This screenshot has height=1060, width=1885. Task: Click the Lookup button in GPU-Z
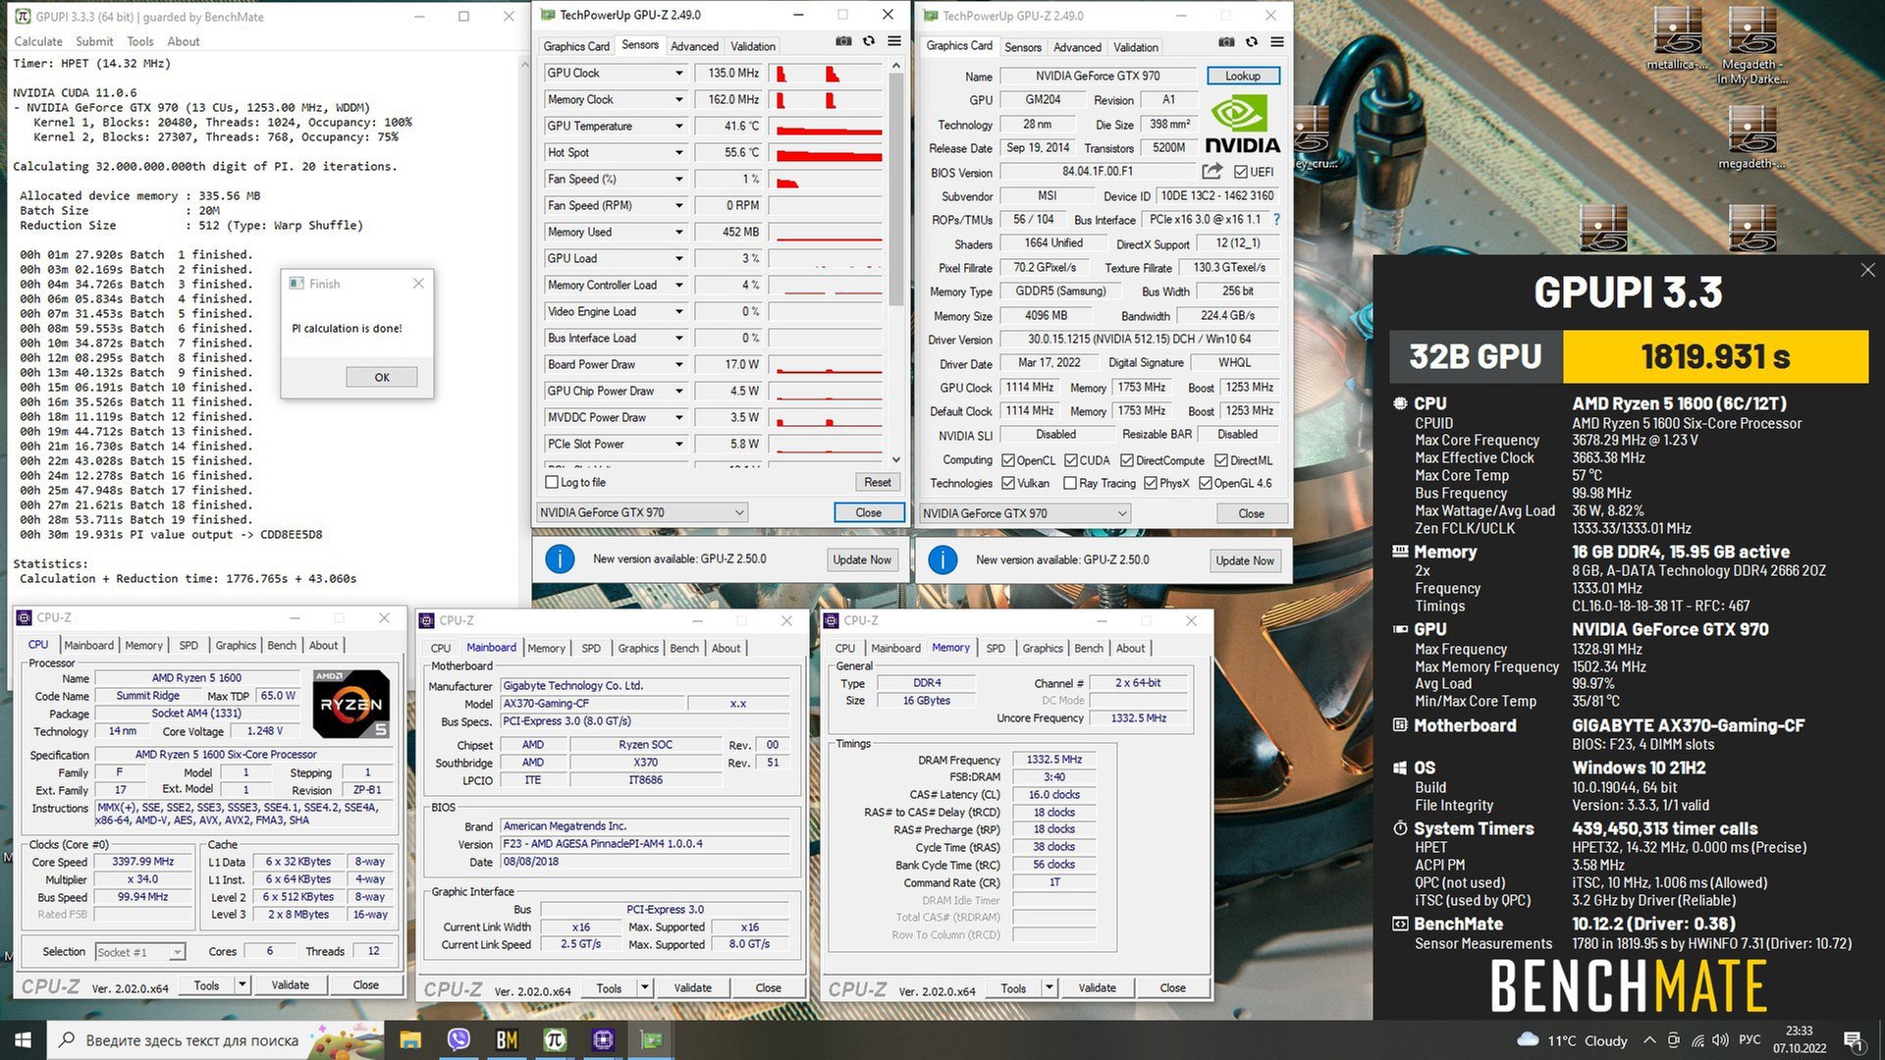[1242, 76]
